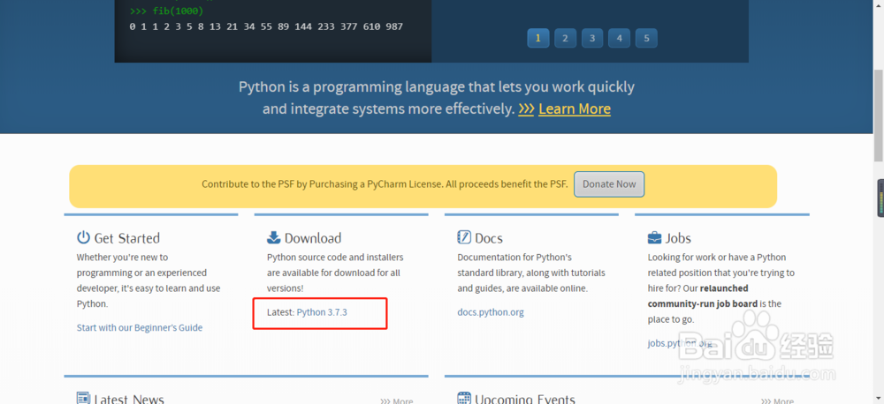Image resolution: width=884 pixels, height=404 pixels.
Task: Visit the docs.python.org link
Action: click(491, 312)
